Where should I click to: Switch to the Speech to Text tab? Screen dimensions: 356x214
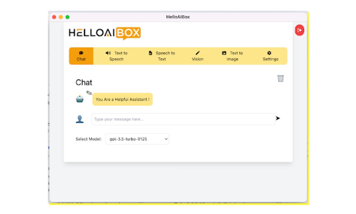click(x=162, y=56)
